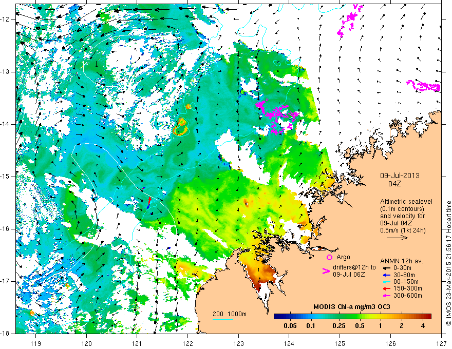Click the black 0-30m arrow legend icon
452x349 pixels.
(x=386, y=268)
